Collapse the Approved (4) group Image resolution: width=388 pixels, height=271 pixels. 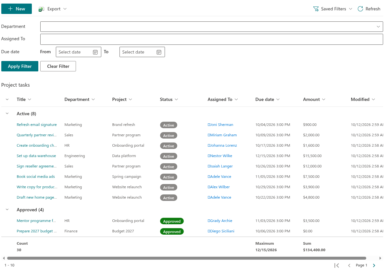point(7,210)
